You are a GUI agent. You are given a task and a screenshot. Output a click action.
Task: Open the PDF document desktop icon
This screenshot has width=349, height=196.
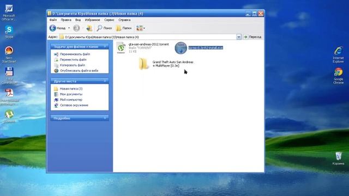pyautogui.click(x=9, y=97)
